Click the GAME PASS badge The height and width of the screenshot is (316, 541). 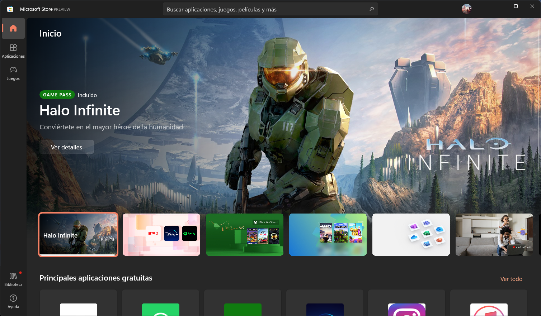coord(57,95)
